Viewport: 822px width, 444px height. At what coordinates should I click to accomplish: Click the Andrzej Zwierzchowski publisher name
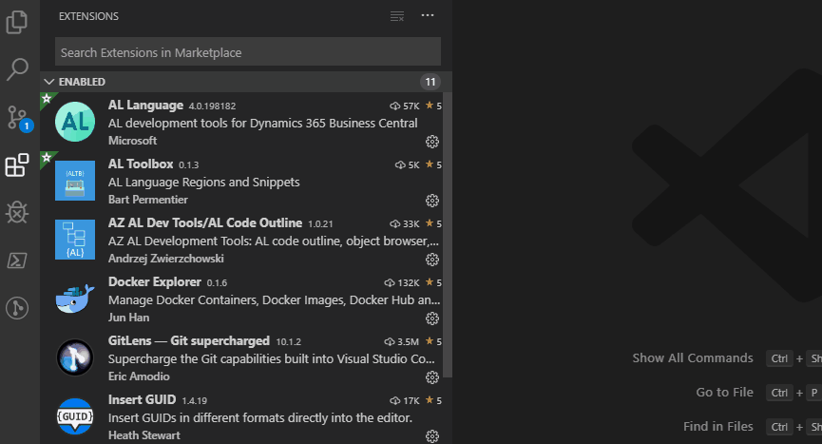[166, 259]
